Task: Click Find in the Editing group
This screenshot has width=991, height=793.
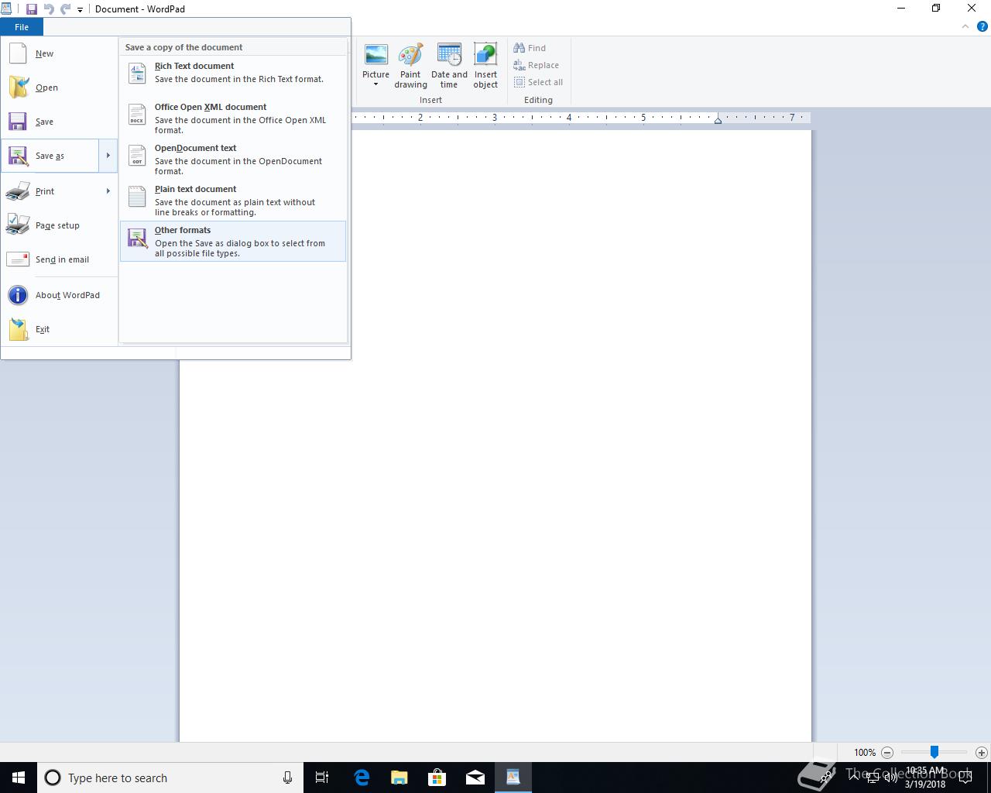Action: tap(530, 48)
